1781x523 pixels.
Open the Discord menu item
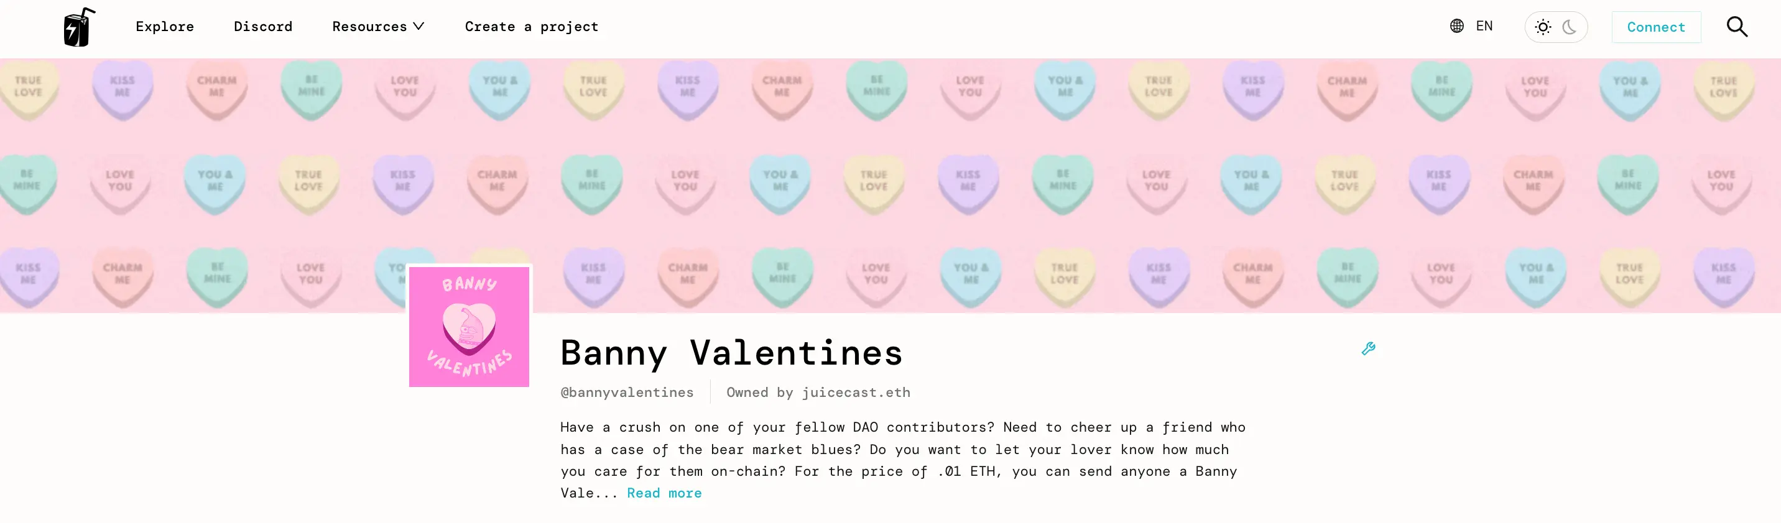(264, 27)
